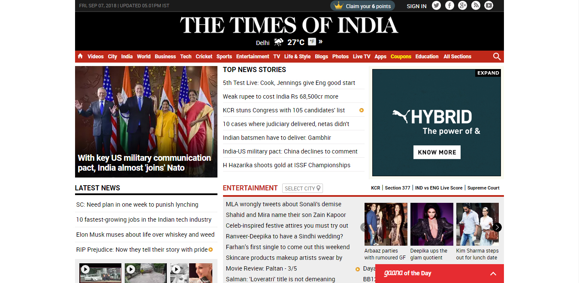Open the Twitter social icon
The image size is (579, 283).
pos(436,6)
